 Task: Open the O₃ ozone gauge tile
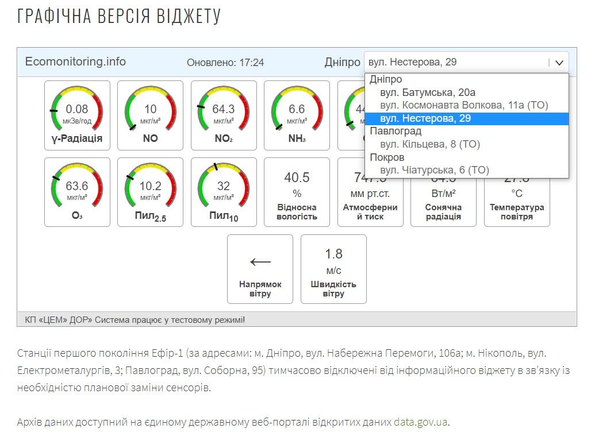coord(77,192)
